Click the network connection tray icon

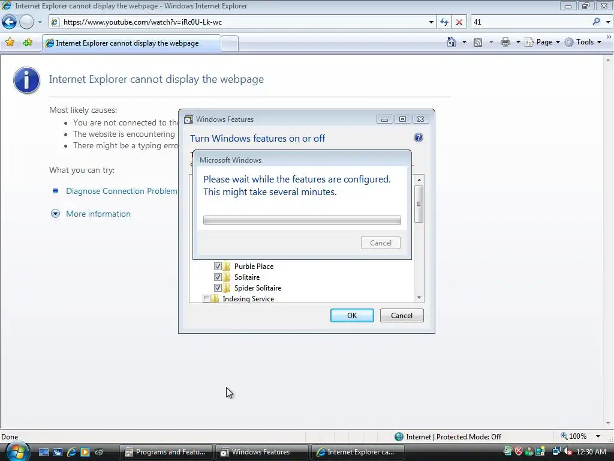pos(556,451)
